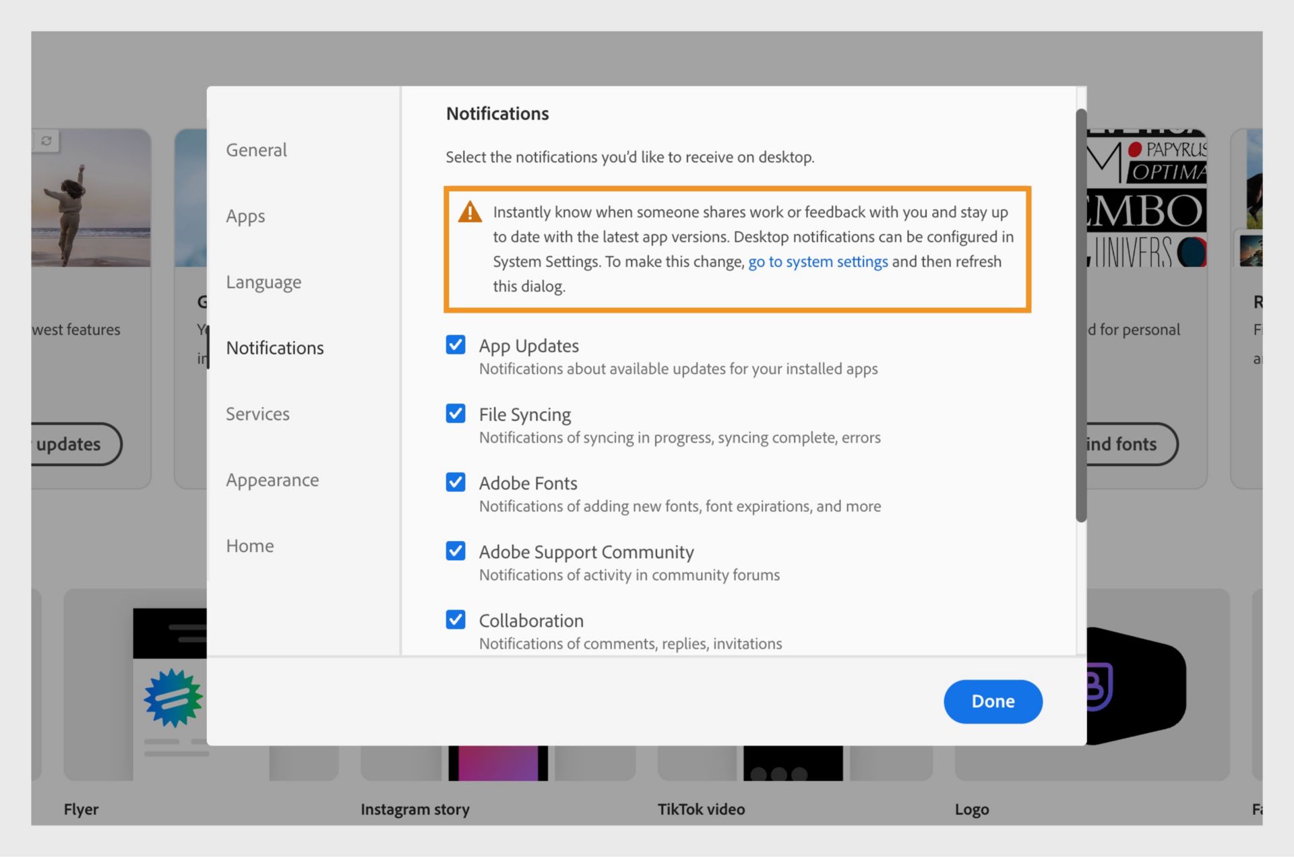Open the Home settings section
Viewport: 1294px width, 857px height.
pos(250,546)
